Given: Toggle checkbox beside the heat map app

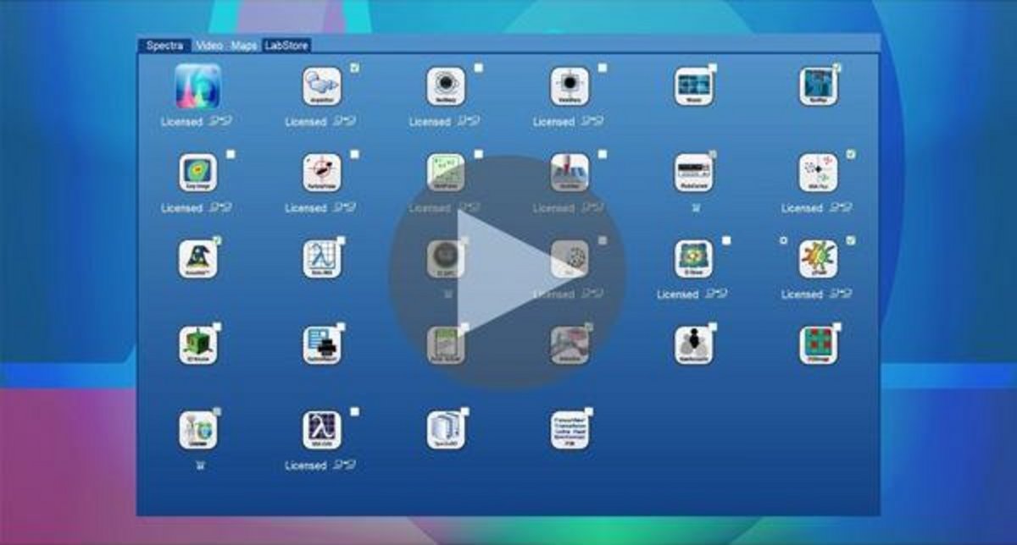Looking at the screenshot, I should tap(231, 155).
